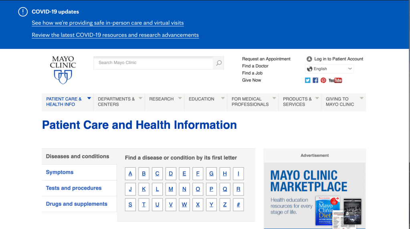Viewport: 410px width, 229px height.
Task: Switch to the Symptoms tab
Action: [x=60, y=172]
